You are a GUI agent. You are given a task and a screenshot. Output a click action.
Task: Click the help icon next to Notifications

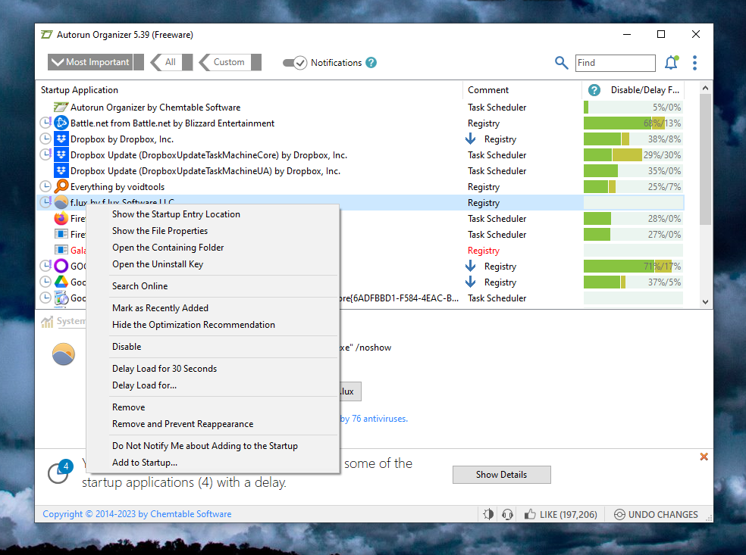click(x=371, y=63)
